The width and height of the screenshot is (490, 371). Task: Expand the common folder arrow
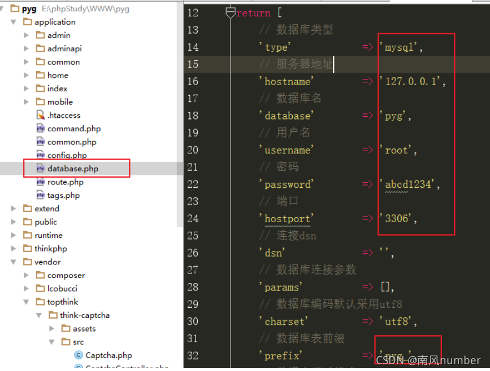pos(26,62)
